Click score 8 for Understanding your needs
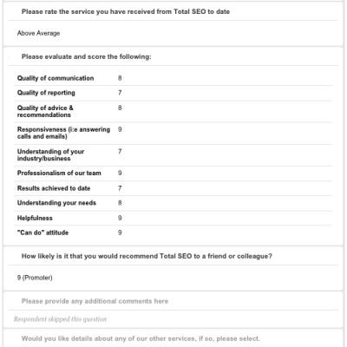 120,203
